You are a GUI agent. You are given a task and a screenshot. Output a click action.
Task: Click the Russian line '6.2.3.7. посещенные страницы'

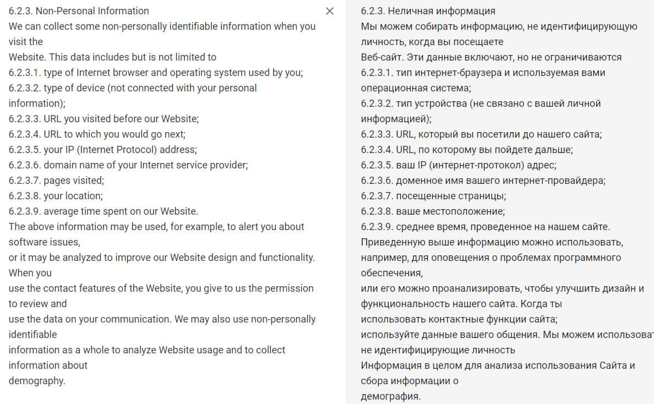pyautogui.click(x=433, y=196)
